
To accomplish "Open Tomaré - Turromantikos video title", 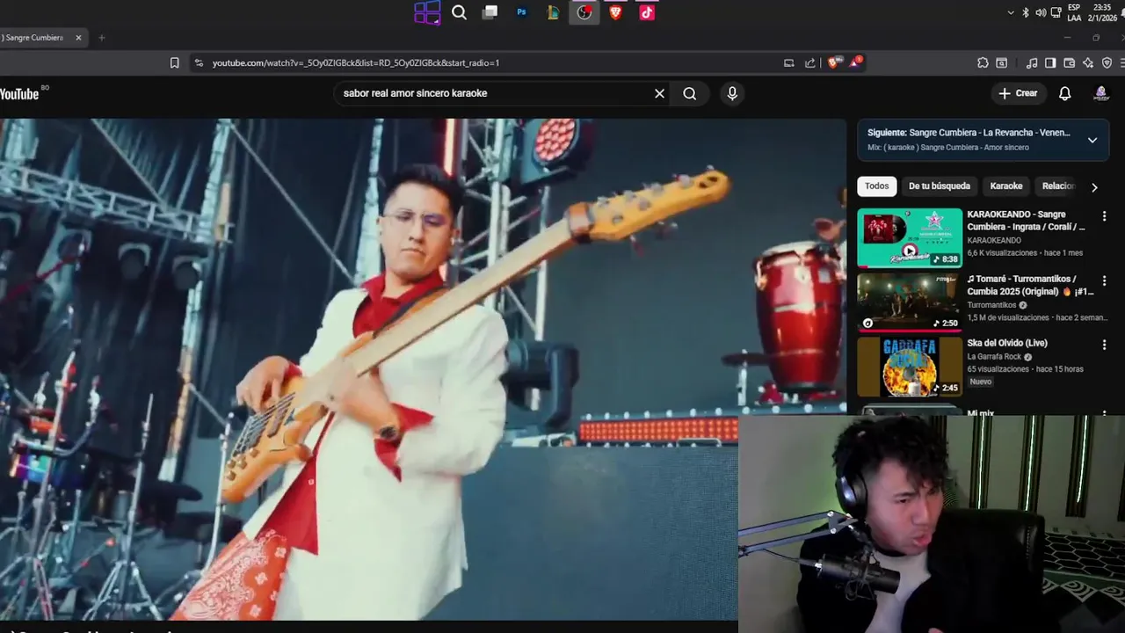I will click(1030, 285).
